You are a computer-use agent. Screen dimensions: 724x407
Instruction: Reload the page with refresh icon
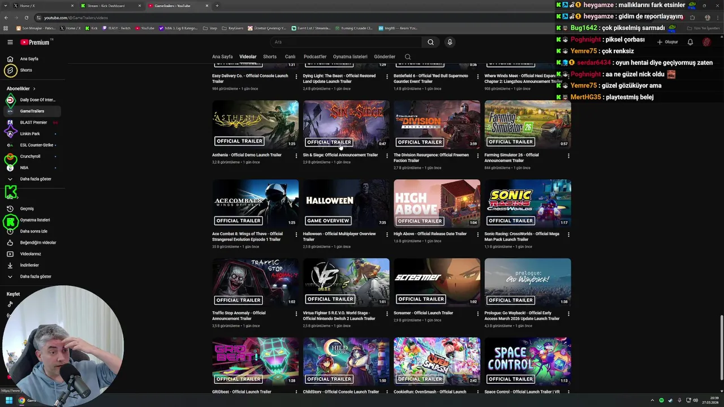coord(27,18)
